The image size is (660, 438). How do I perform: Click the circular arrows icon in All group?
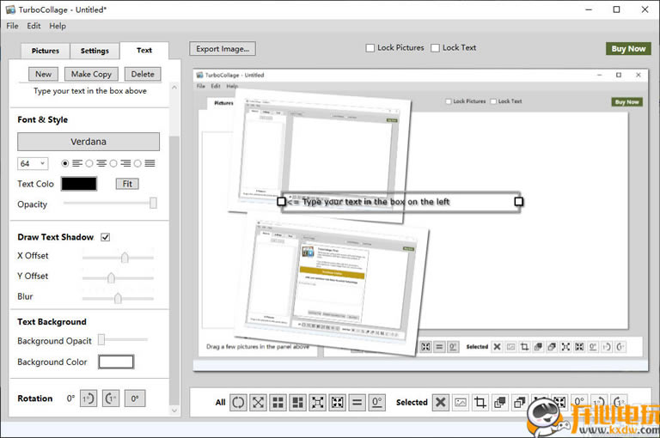238,402
